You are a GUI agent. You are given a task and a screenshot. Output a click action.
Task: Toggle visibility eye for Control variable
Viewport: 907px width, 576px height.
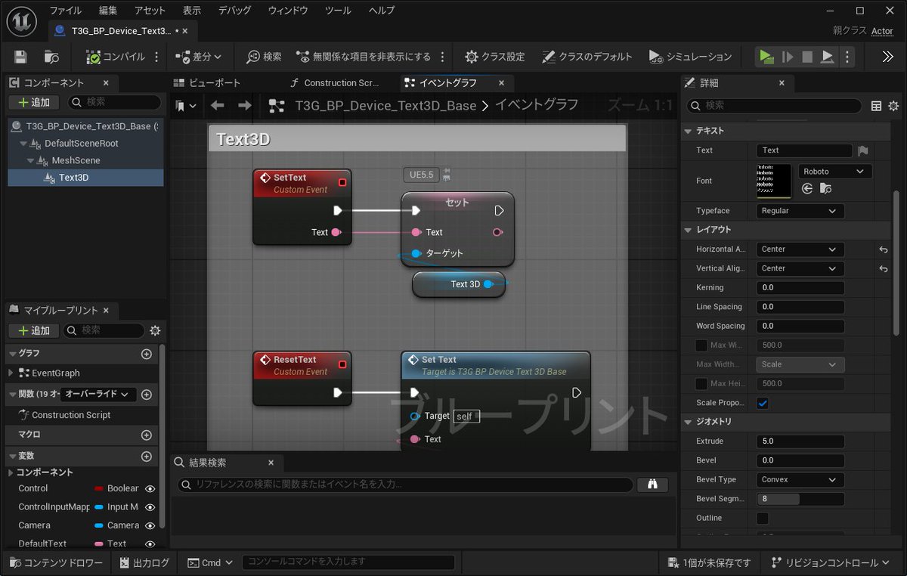(150, 489)
